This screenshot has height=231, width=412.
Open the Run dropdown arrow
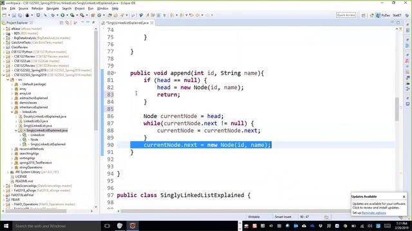tap(67, 15)
